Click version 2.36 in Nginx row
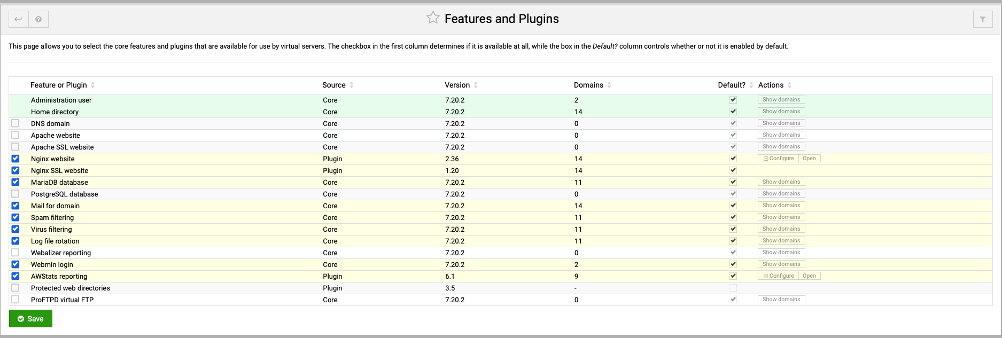The height and width of the screenshot is (338, 1002). click(452, 159)
